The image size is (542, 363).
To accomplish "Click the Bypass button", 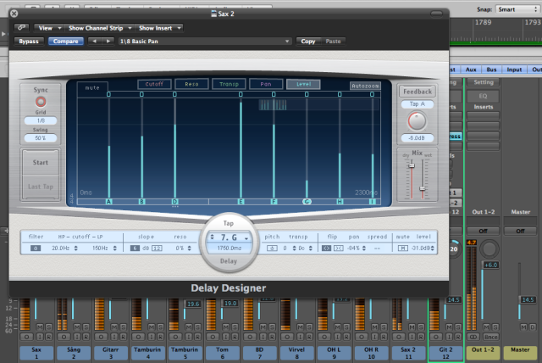I will pyautogui.click(x=29, y=42).
